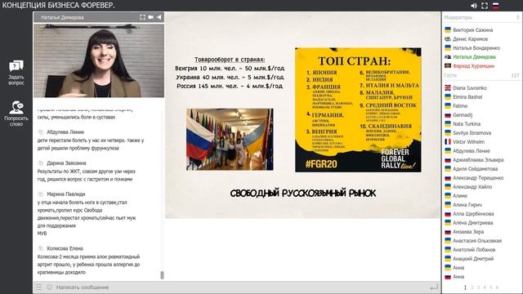
Task: Click the Задать вопрос button
Action: [16, 73]
